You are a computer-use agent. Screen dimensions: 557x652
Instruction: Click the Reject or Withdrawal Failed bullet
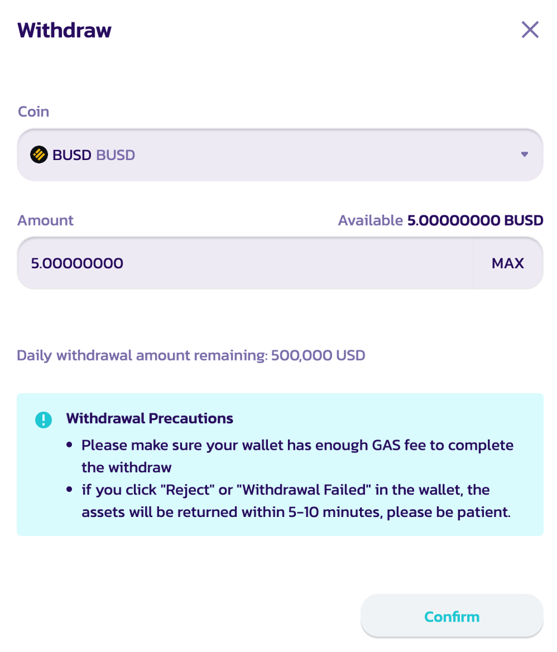[296, 501]
